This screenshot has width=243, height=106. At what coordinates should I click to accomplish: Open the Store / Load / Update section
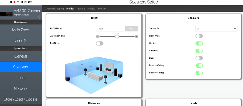pos(21,99)
